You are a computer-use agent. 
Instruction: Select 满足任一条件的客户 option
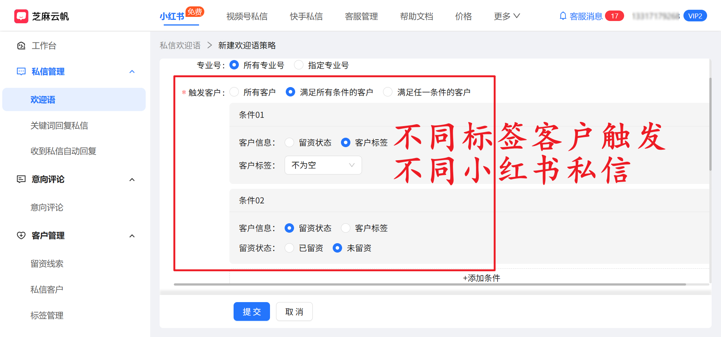click(x=388, y=92)
